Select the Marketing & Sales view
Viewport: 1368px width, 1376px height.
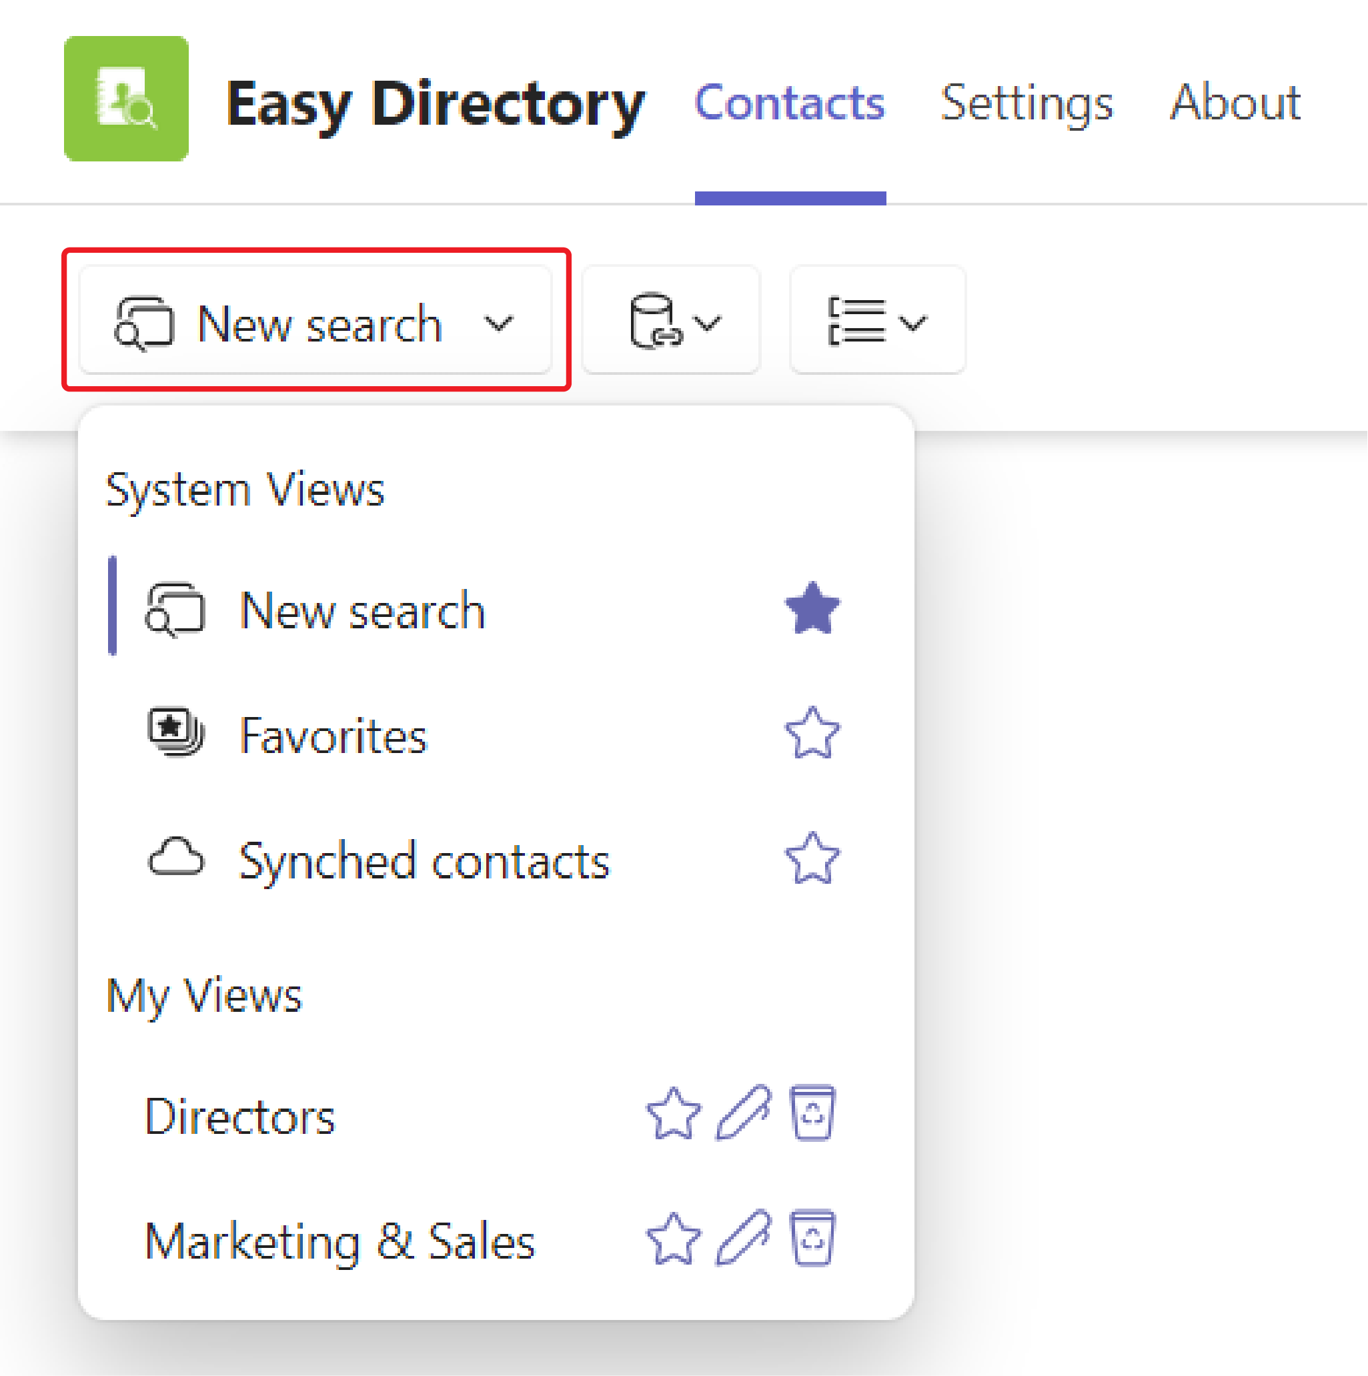(x=339, y=1241)
